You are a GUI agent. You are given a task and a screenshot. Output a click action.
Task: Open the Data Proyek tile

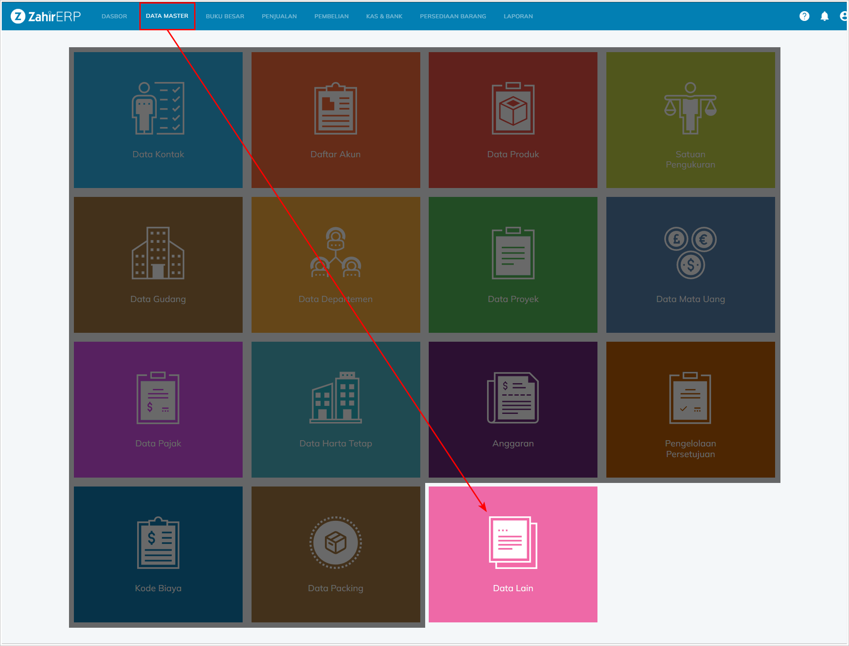click(x=513, y=265)
